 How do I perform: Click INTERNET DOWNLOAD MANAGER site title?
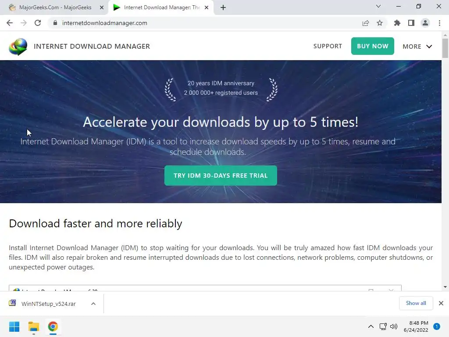click(92, 47)
